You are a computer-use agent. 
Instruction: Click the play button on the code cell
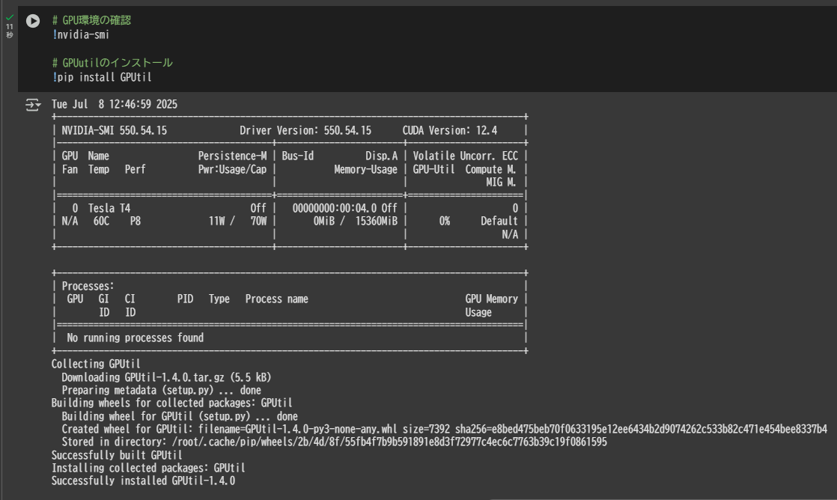31,21
